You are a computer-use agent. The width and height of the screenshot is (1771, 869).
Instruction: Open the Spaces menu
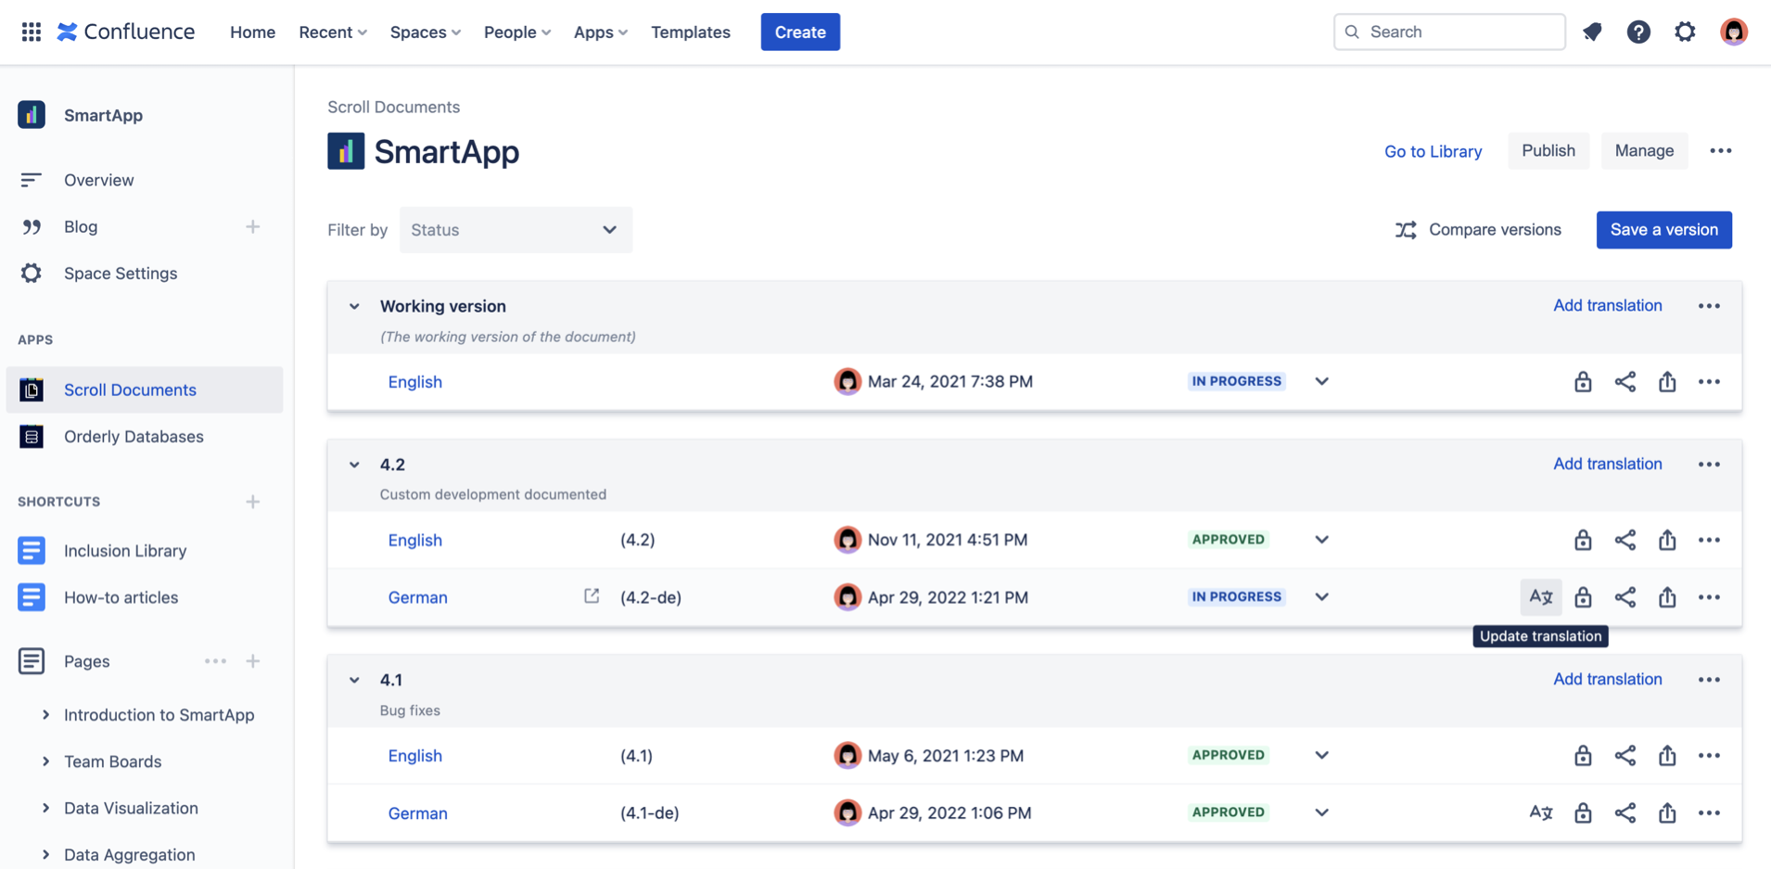point(425,32)
